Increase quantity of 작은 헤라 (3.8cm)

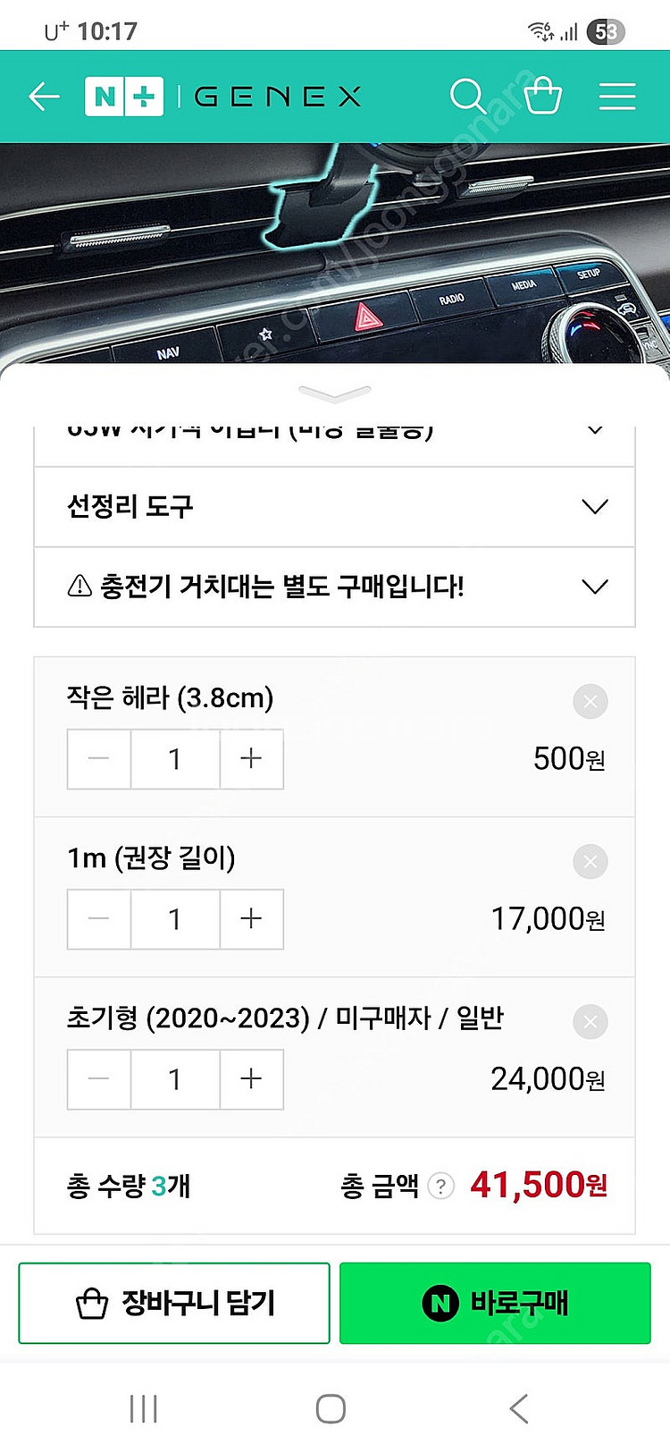(x=251, y=759)
